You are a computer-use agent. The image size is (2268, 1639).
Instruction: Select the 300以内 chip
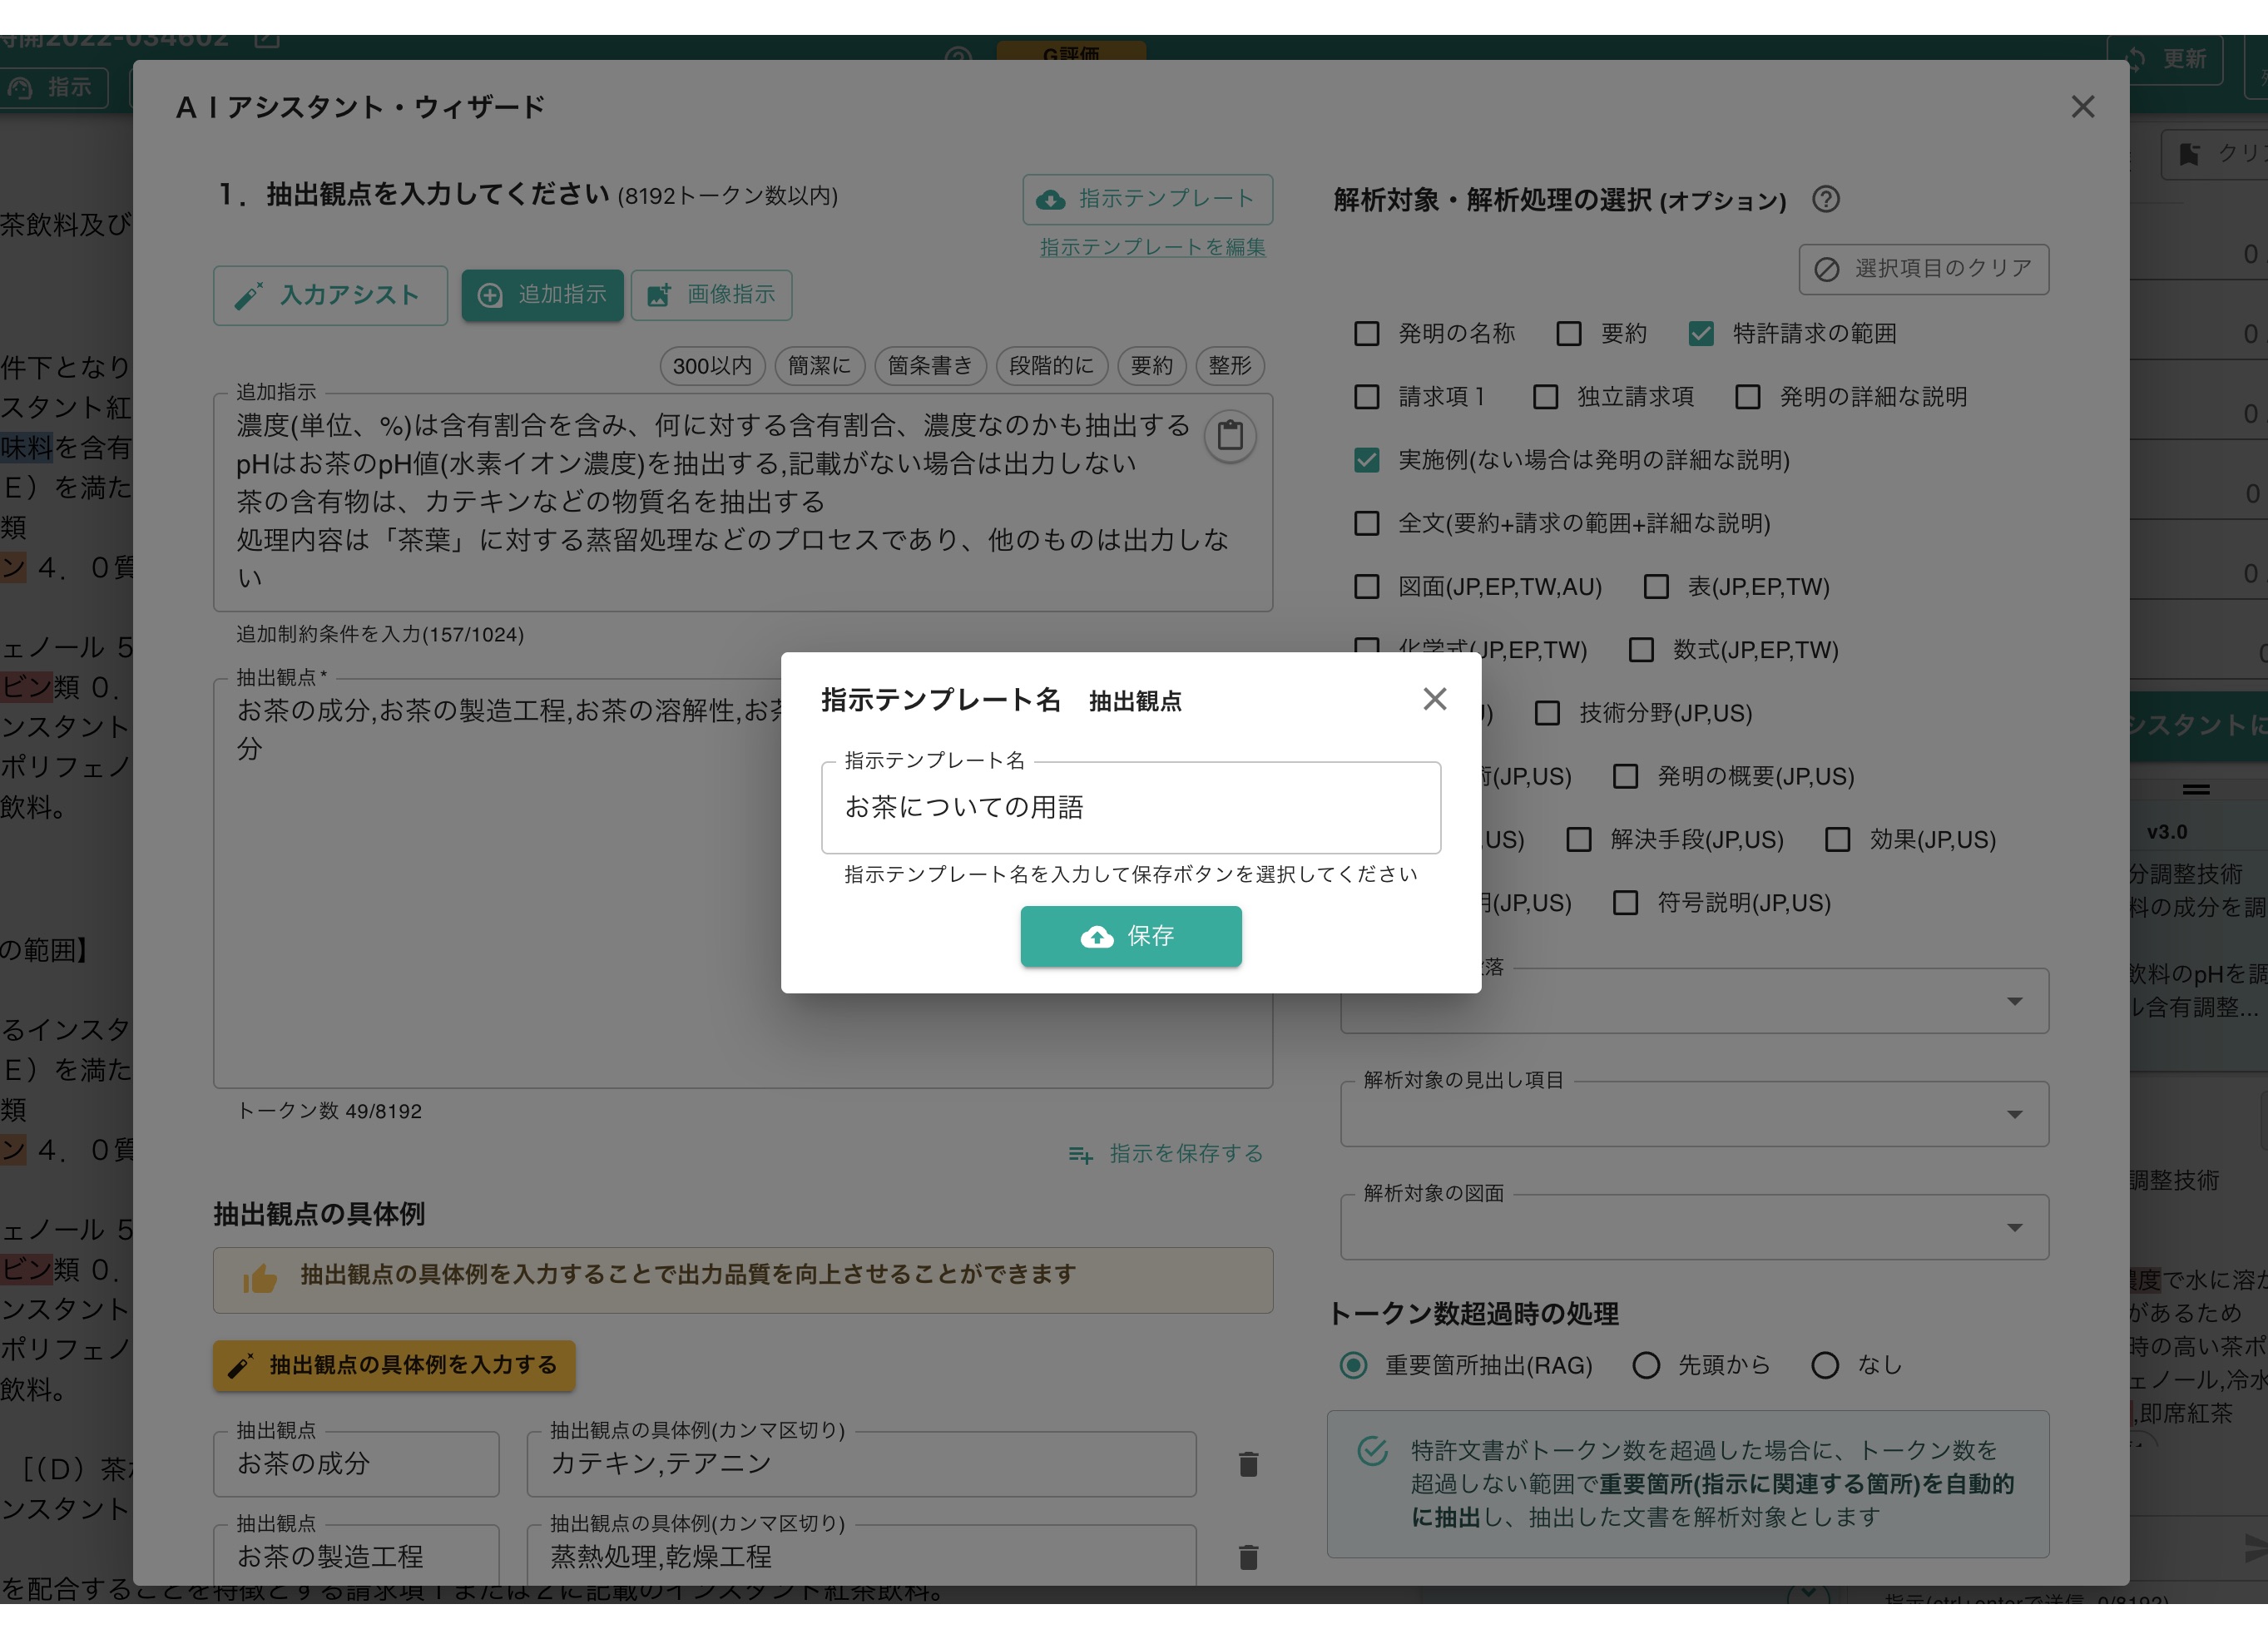point(712,366)
